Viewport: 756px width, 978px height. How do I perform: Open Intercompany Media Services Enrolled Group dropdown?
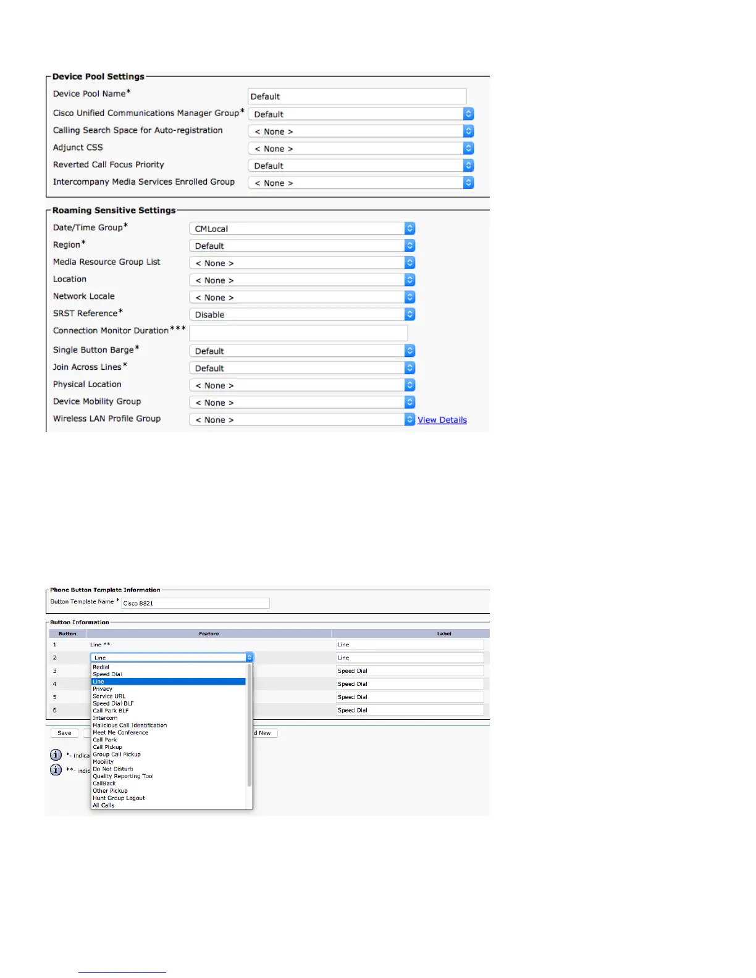click(361, 183)
